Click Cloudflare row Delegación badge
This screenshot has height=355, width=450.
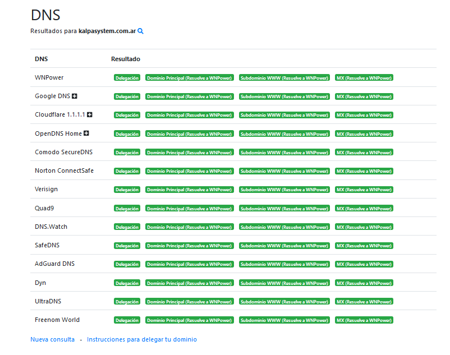pyautogui.click(x=127, y=115)
